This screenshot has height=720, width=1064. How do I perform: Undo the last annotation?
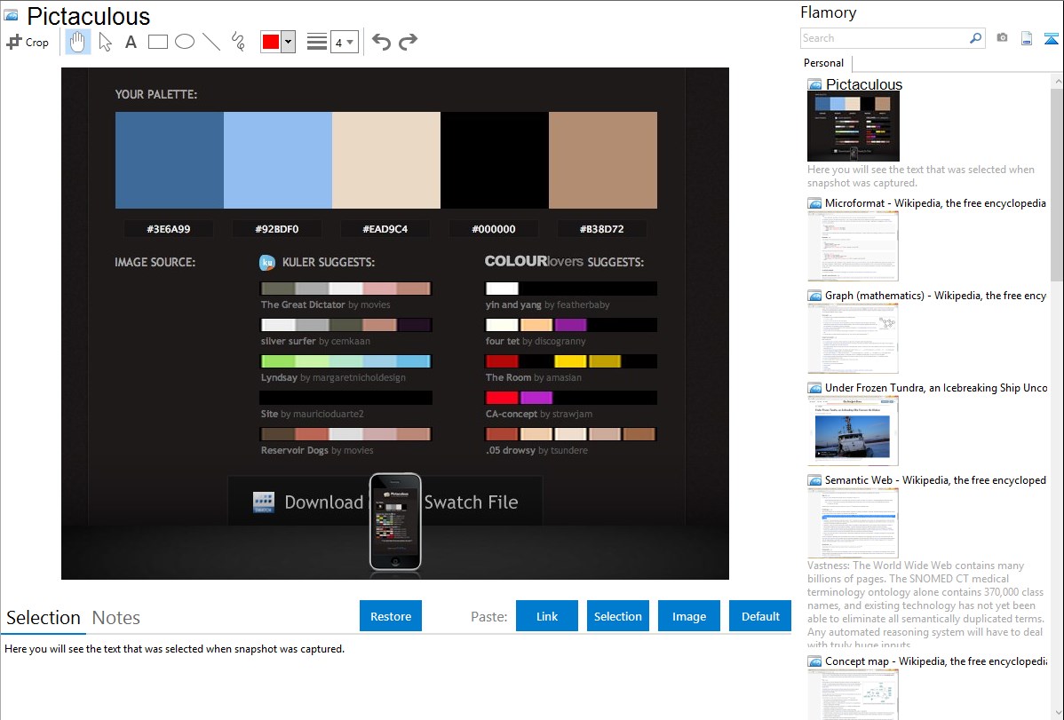coord(381,42)
